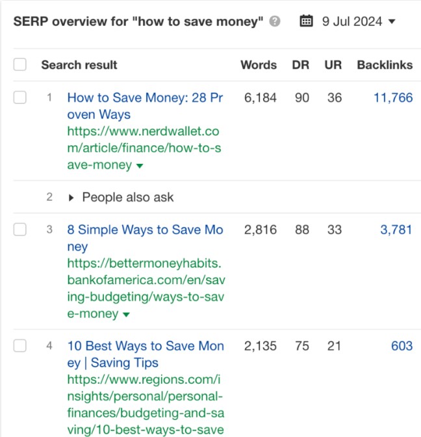Click the help question mark icon
This screenshot has height=437, width=421.
tap(275, 21)
